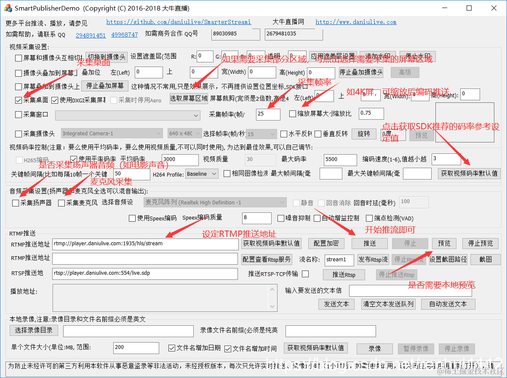This screenshot has height=378, width=507.
Task: Click the 设置截图路径 button
Action: click(x=448, y=259)
